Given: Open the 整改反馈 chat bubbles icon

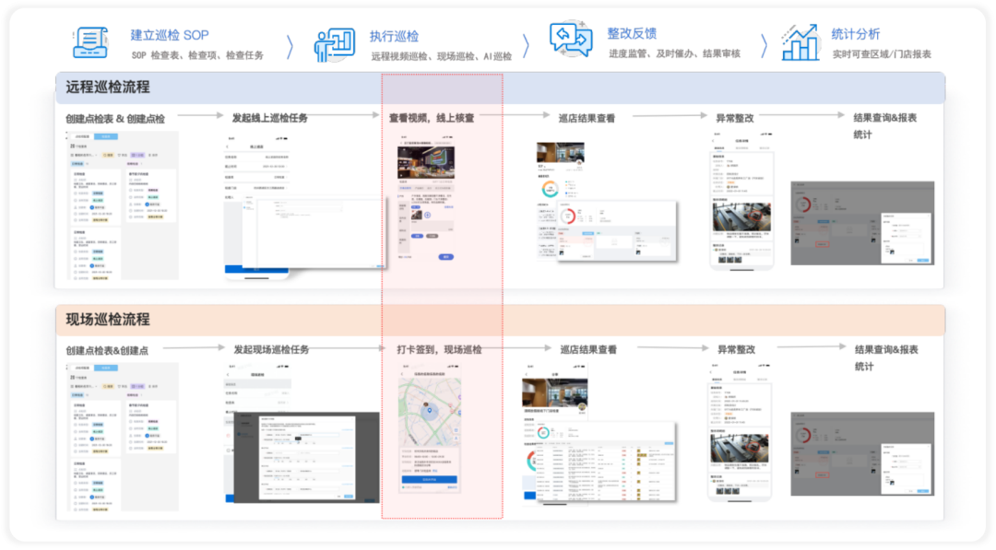Looking at the screenshot, I should (571, 40).
